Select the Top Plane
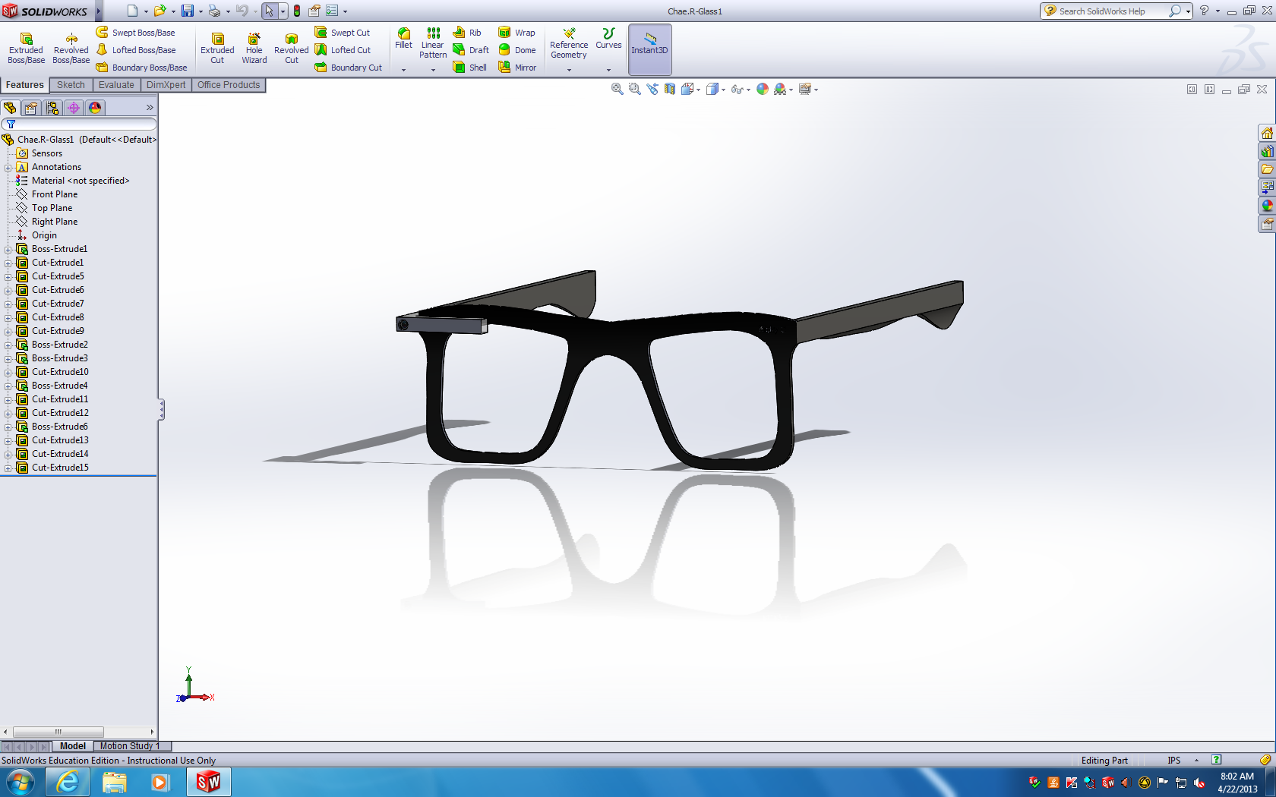 (52, 208)
